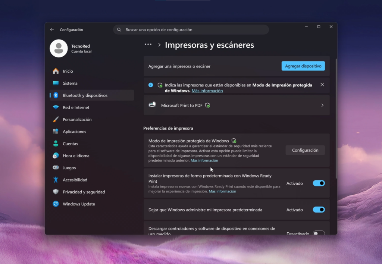Screen dimensions: 382x264
Task: Click the Inicio house icon
Action: 56,71
